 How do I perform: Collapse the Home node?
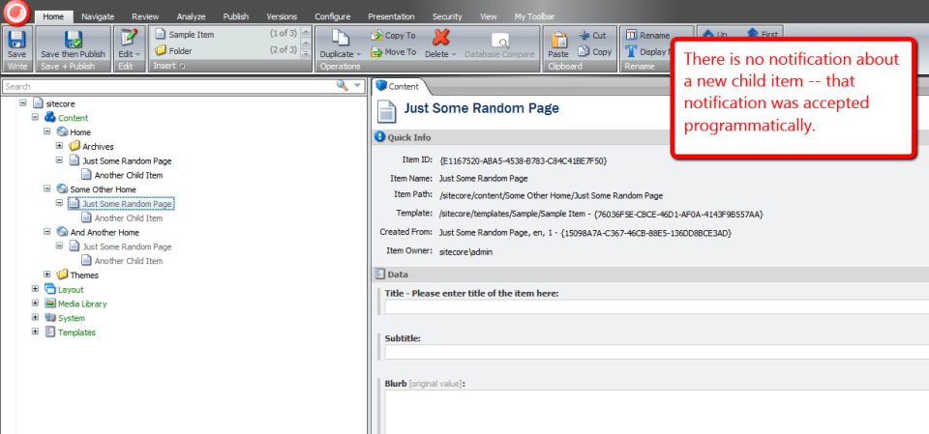pos(46,131)
